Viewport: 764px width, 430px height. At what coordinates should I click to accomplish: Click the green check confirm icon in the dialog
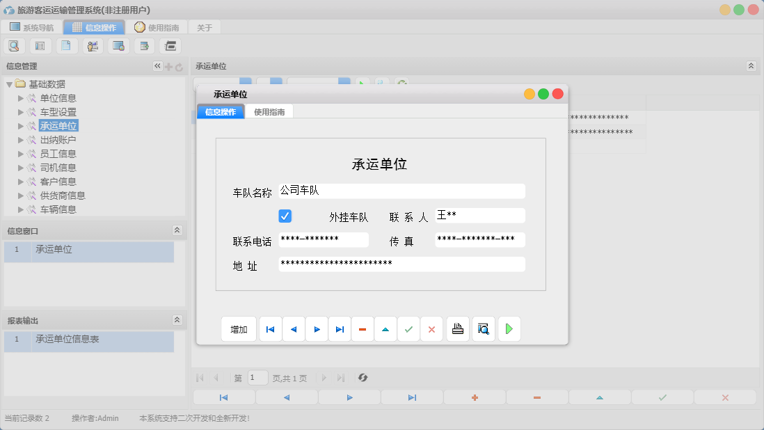coord(408,328)
